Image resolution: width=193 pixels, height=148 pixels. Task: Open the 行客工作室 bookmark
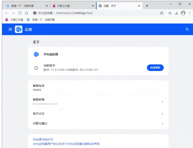[14, 20]
